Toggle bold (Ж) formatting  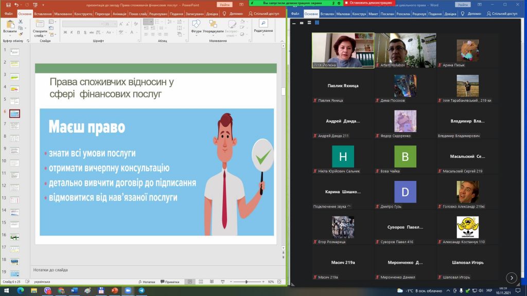coord(65,32)
